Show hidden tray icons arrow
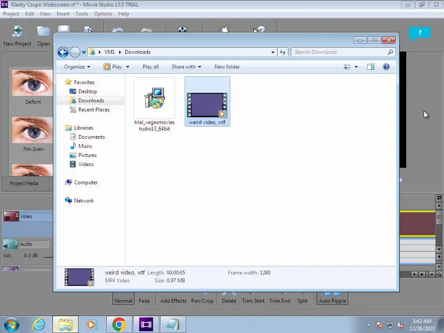The height and width of the screenshot is (333, 444). (369, 325)
